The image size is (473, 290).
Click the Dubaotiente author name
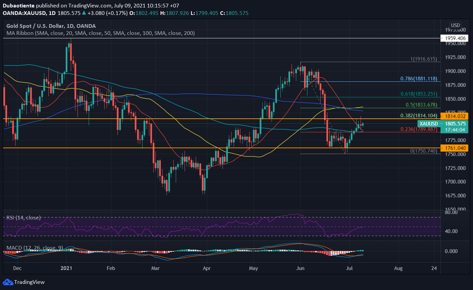pyautogui.click(x=18, y=6)
